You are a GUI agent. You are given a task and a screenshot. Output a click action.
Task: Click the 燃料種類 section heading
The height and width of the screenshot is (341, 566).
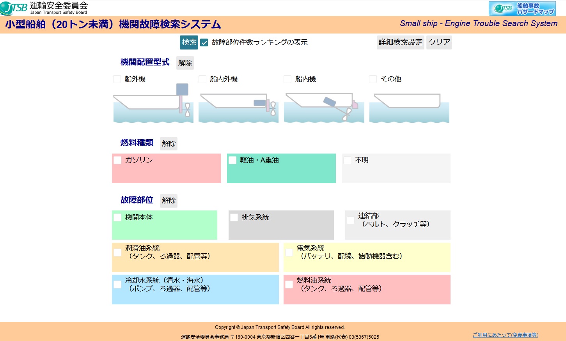coord(137,143)
